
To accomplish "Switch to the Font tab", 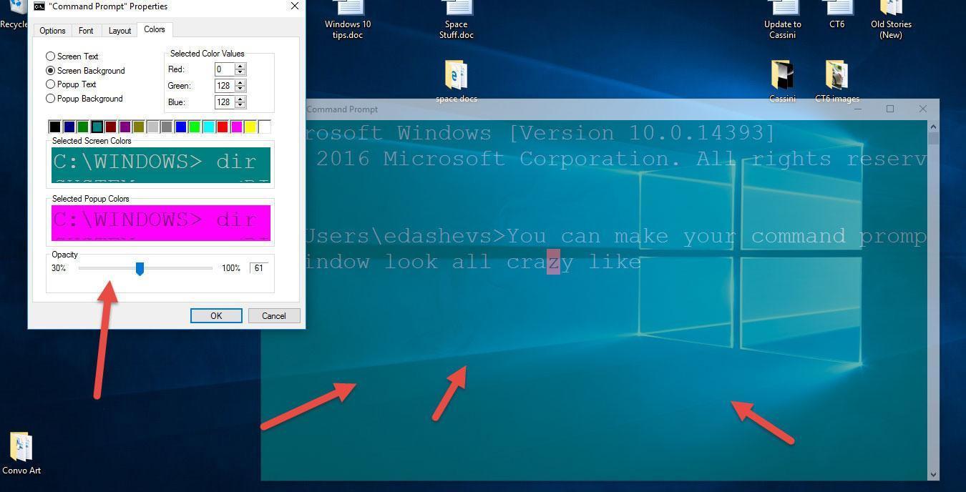I will pyautogui.click(x=85, y=30).
